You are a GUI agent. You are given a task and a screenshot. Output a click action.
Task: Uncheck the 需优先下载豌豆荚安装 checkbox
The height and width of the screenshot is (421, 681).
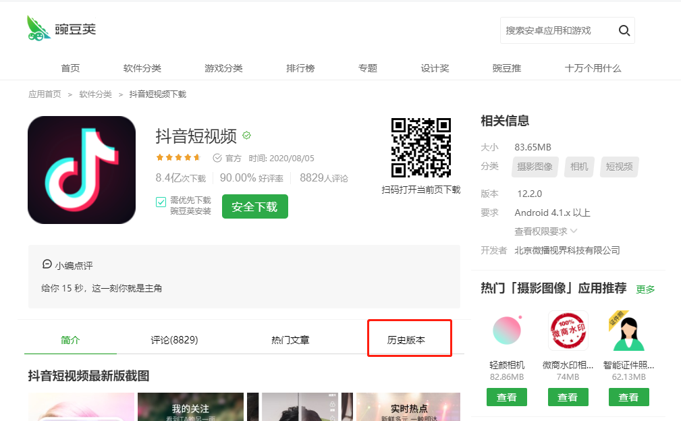pos(161,202)
